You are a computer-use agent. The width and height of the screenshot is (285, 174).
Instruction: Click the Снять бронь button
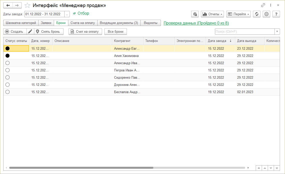pyautogui.click(x=49, y=31)
